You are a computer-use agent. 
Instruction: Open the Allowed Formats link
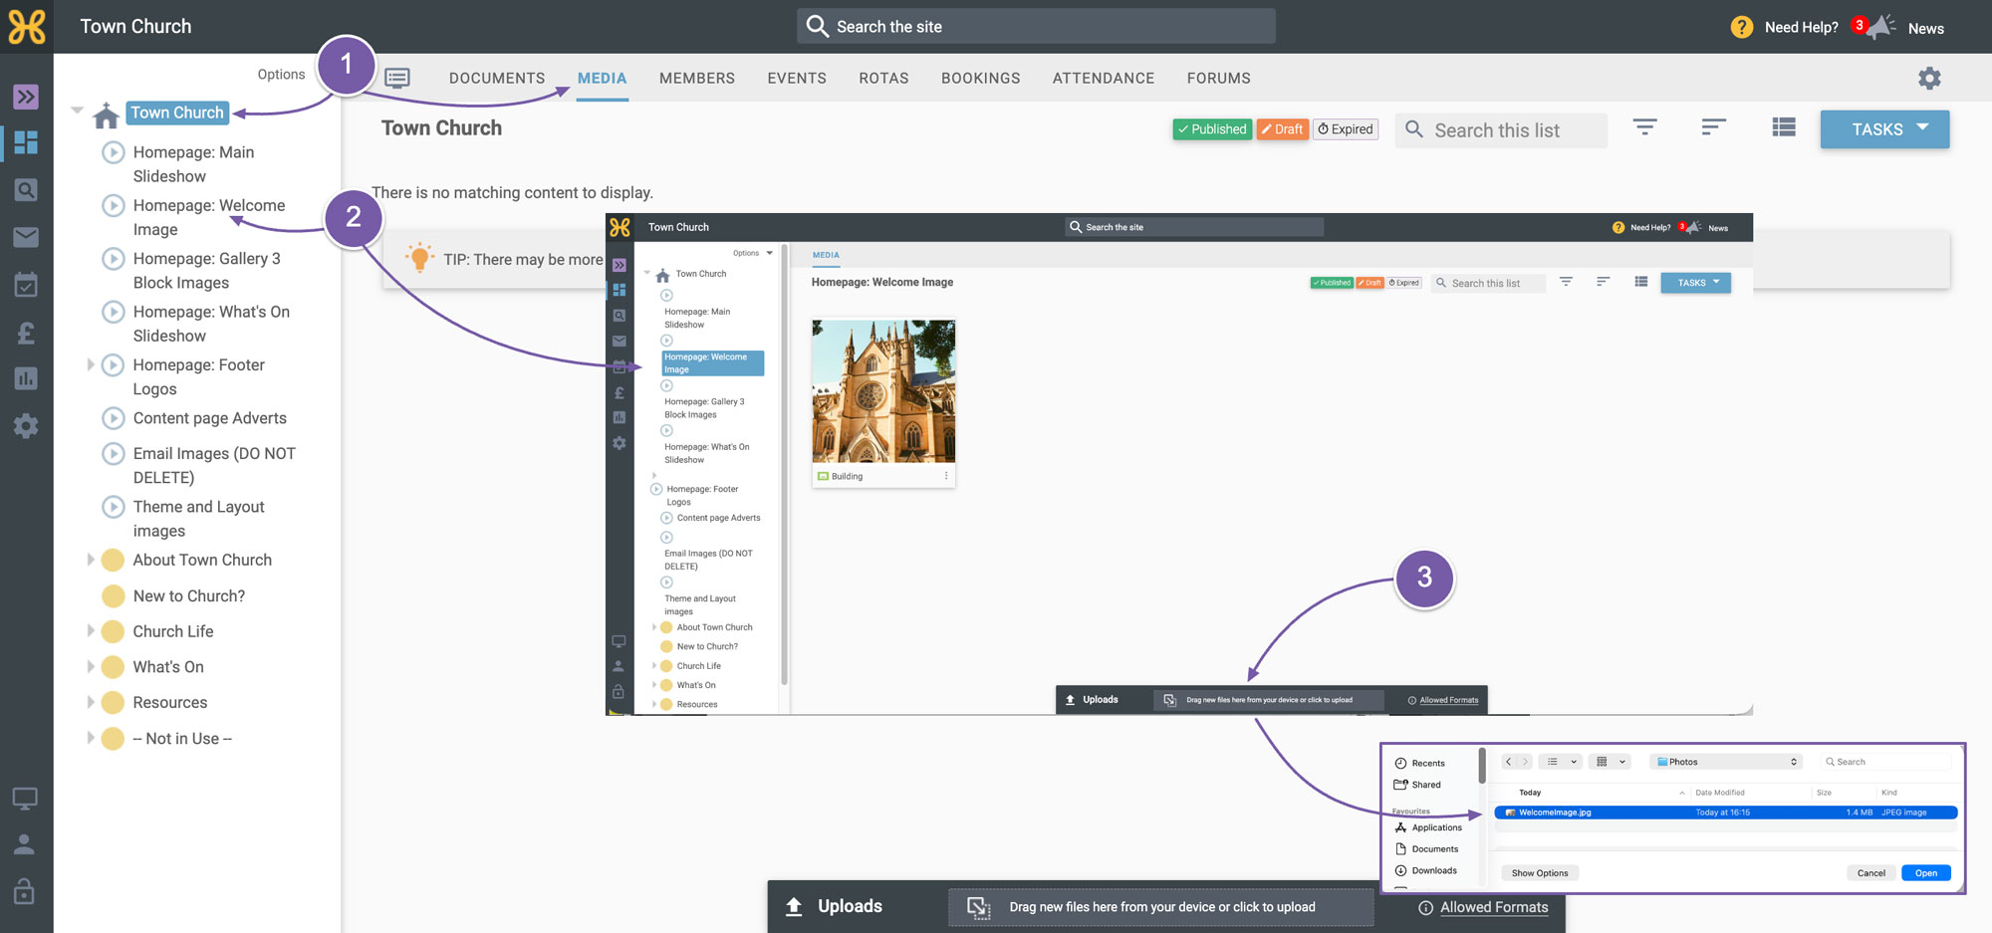[1494, 907]
